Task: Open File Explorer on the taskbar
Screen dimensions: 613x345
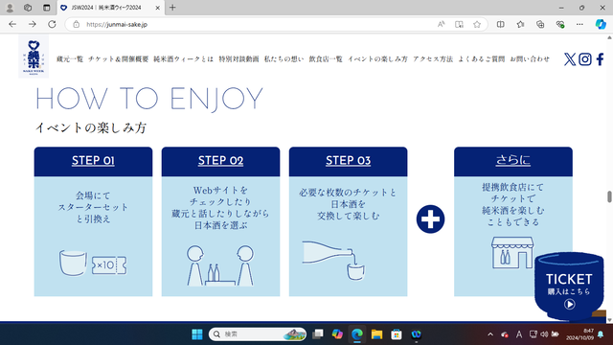Action: 376,334
